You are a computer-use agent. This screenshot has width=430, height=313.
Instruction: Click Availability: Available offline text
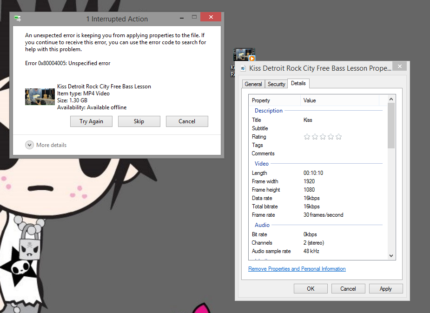(92, 107)
